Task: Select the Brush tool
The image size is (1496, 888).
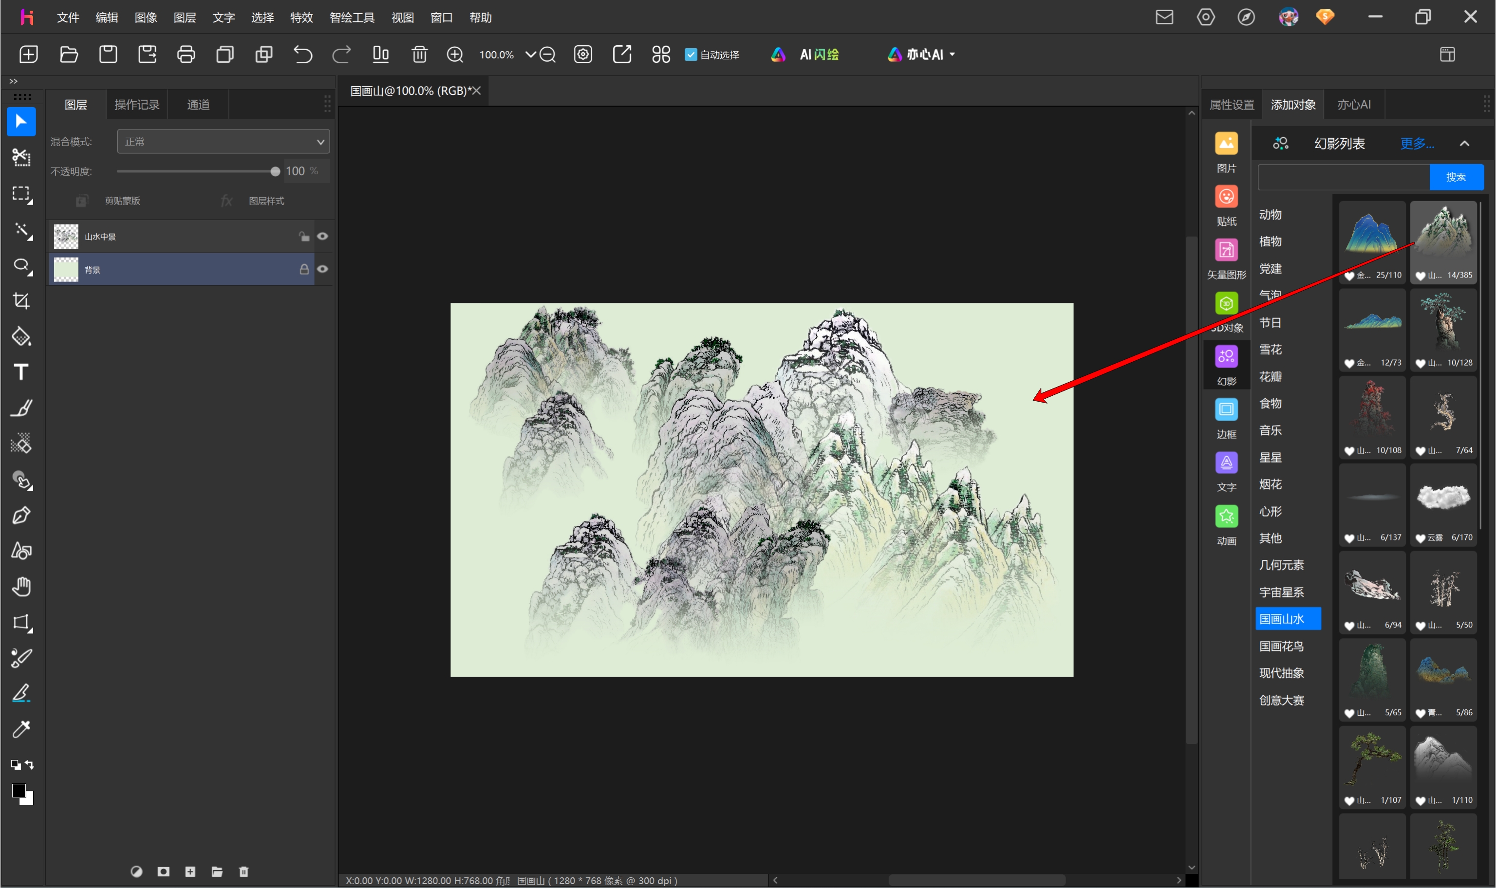Action: [x=21, y=408]
